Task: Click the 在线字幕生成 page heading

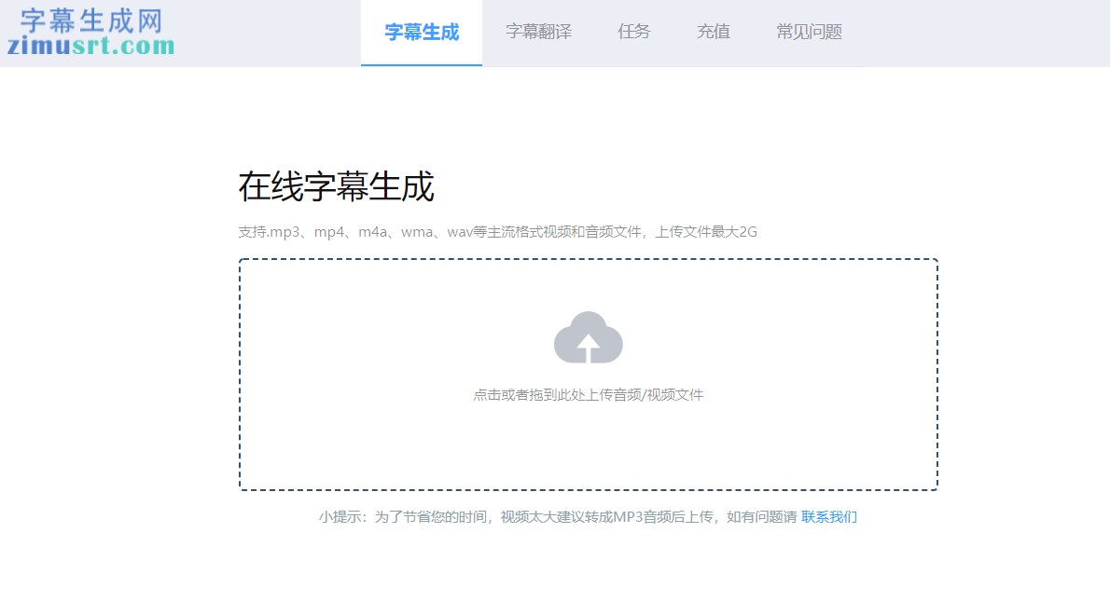Action: (x=336, y=187)
